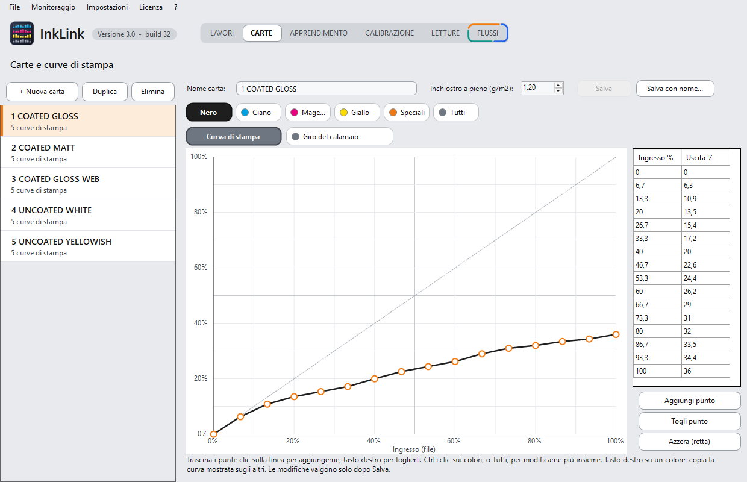Click into the Nome carta field
The height and width of the screenshot is (482, 747).
click(x=326, y=89)
